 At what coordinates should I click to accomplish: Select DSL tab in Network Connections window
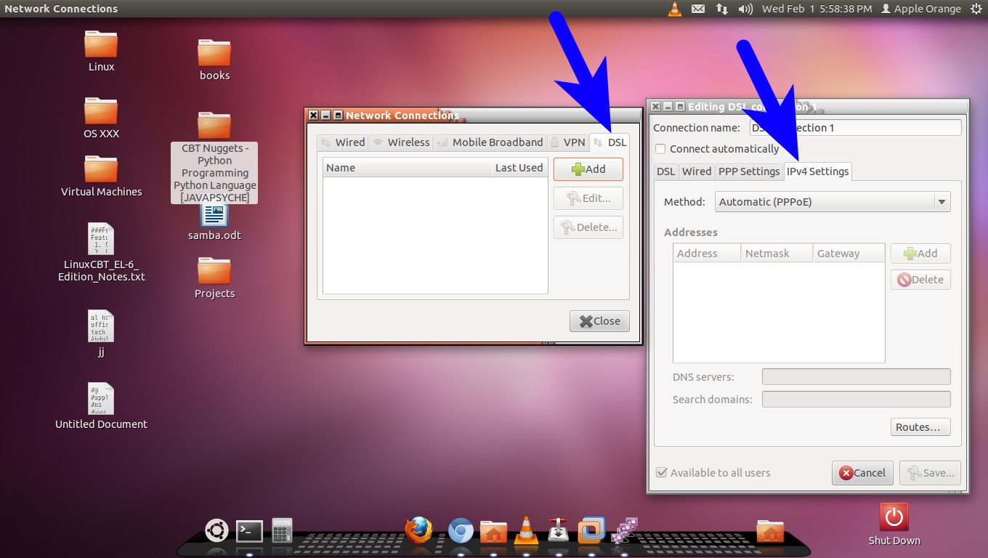[x=610, y=142]
